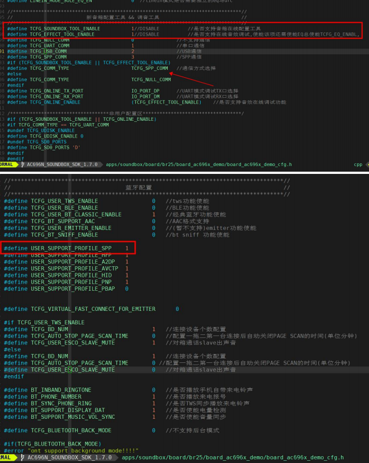
Task: Click the #error background mode string
Action: (83, 451)
